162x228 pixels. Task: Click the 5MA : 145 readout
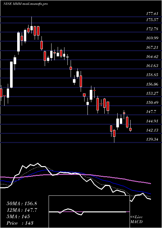point(18,217)
